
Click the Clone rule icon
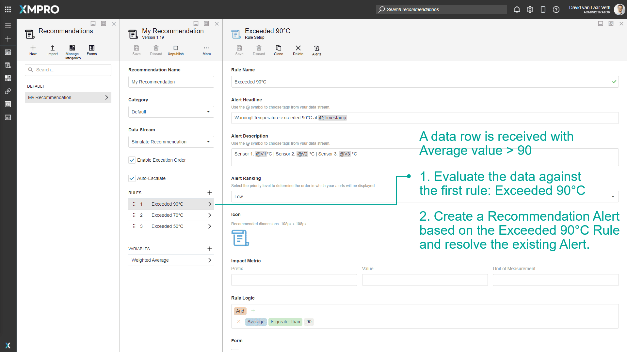[x=278, y=50]
